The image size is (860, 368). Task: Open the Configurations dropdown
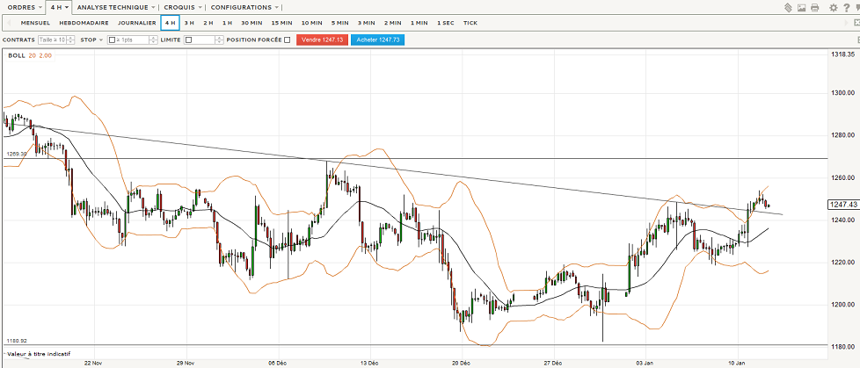tap(244, 7)
